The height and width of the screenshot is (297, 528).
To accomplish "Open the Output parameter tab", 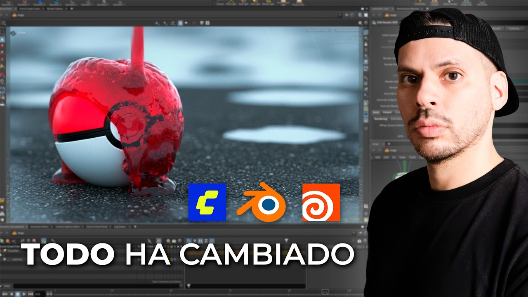I will pos(387,112).
